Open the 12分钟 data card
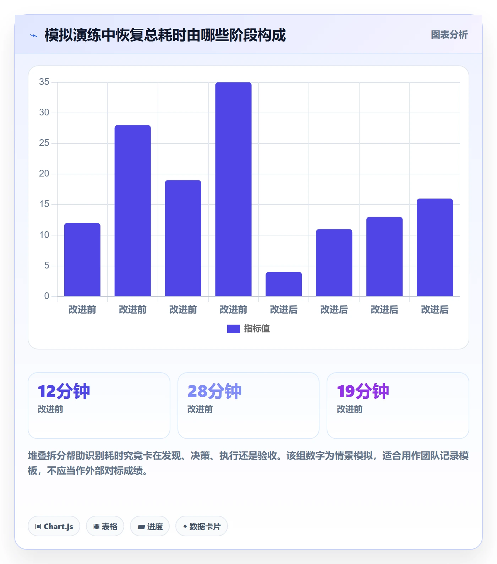 99,406
